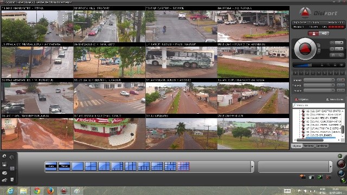The height and width of the screenshot is (195, 347).
Task: Click the blue round globe button
Action: tap(341, 173)
